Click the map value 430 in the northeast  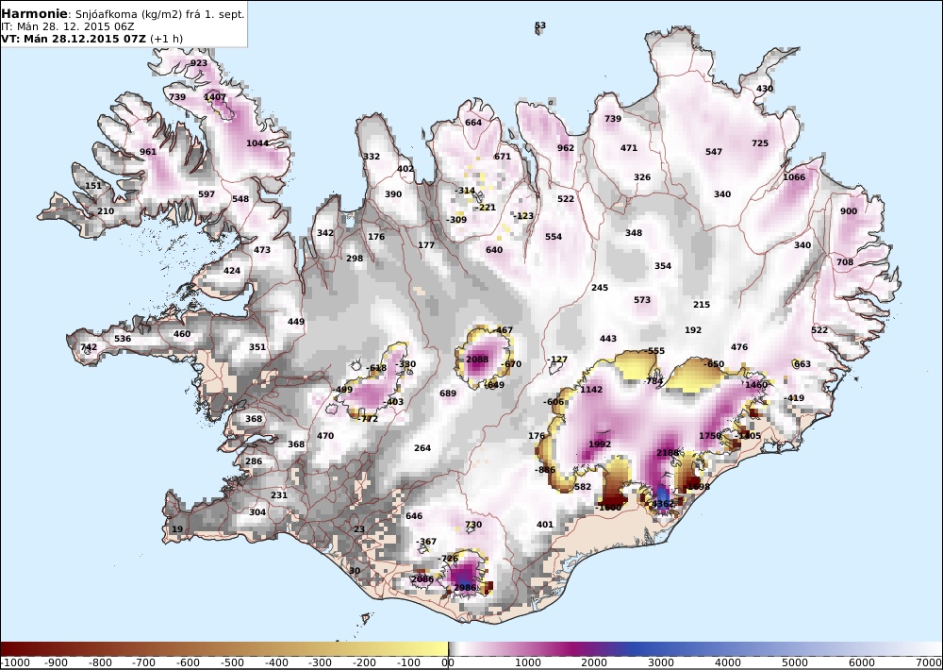pyautogui.click(x=765, y=89)
